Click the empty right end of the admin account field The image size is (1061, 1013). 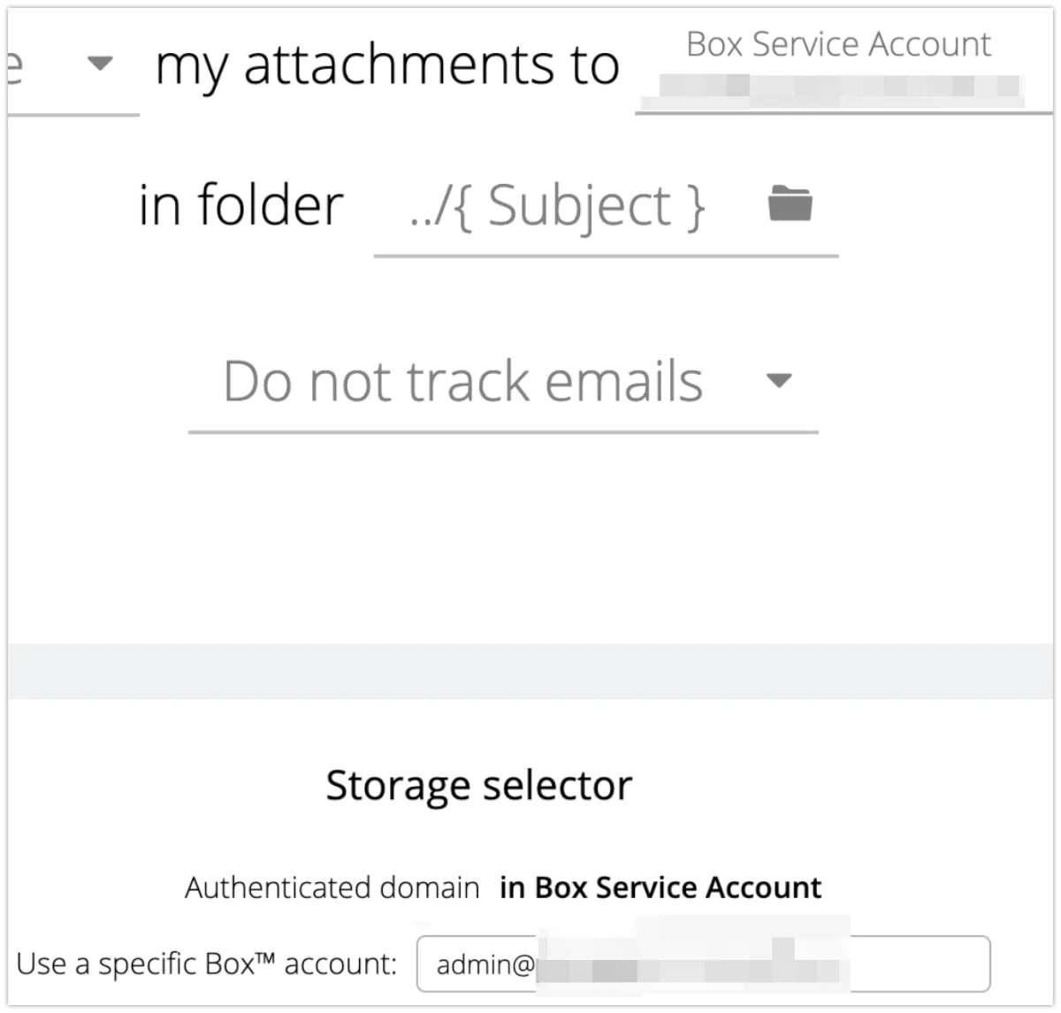[x=920, y=963]
